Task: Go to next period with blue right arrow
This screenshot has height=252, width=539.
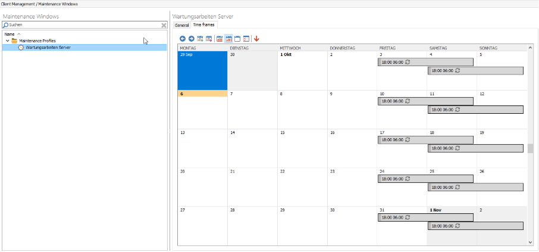Action: (x=191, y=39)
